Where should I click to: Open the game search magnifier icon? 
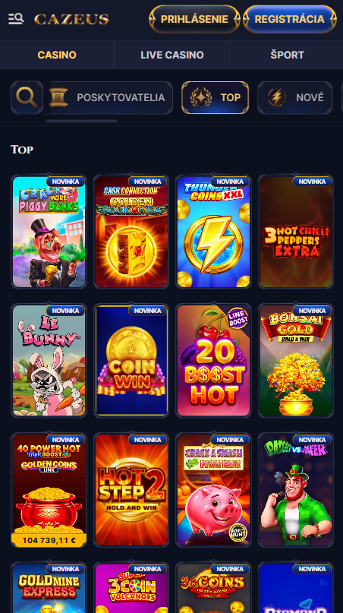27,97
